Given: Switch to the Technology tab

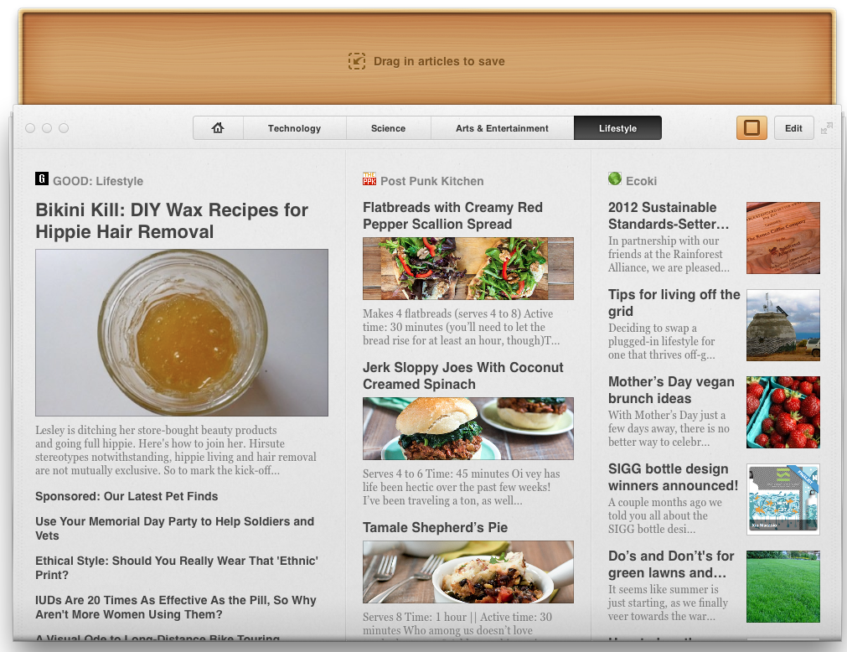Looking at the screenshot, I should pyautogui.click(x=294, y=128).
